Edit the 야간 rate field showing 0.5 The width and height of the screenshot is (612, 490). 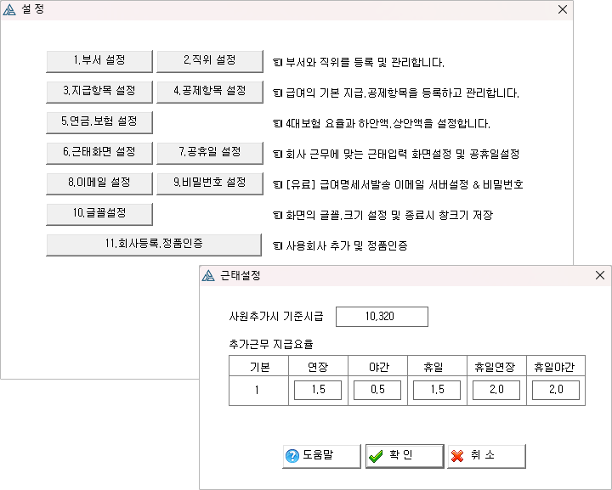pos(377,390)
